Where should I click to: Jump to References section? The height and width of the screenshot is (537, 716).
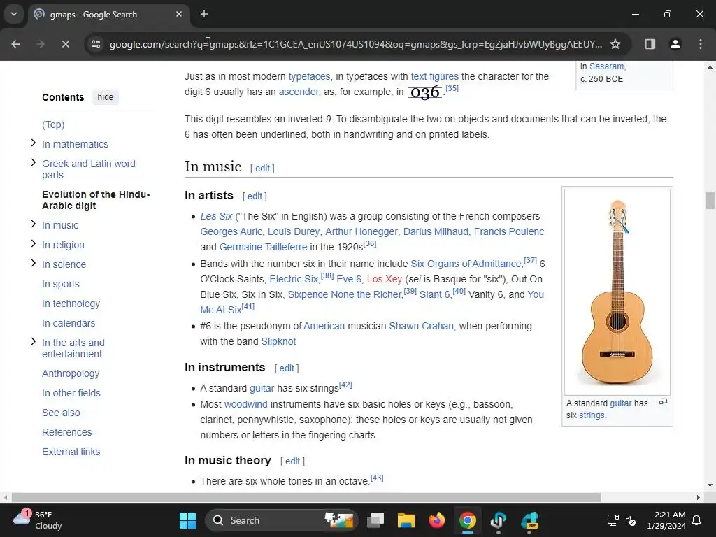point(66,432)
